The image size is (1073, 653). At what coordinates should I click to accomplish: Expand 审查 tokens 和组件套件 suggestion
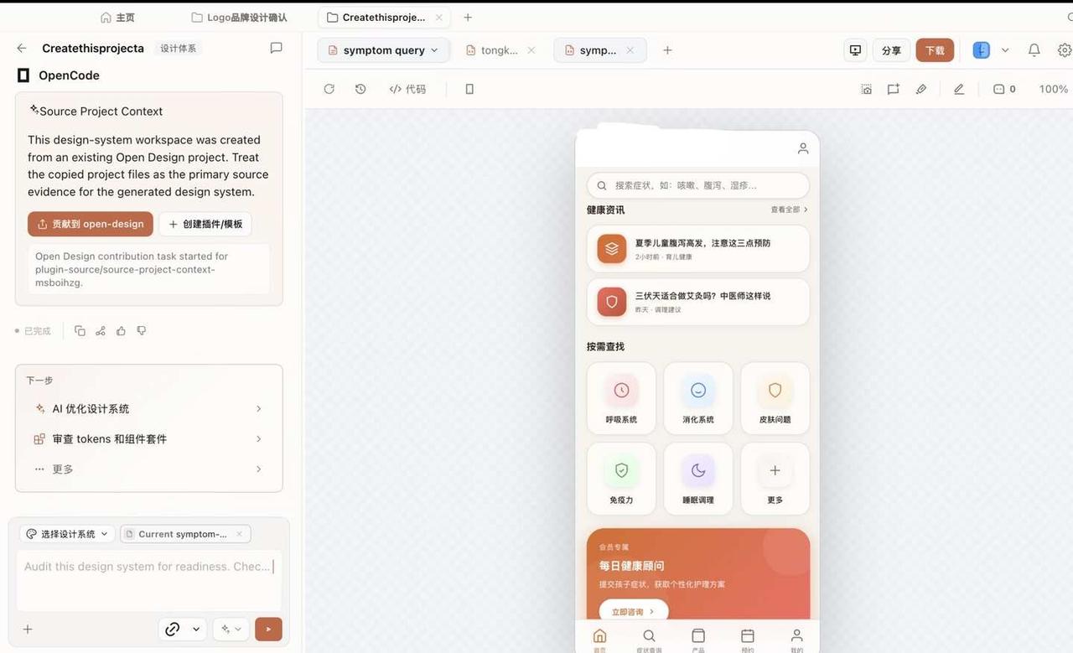(148, 439)
